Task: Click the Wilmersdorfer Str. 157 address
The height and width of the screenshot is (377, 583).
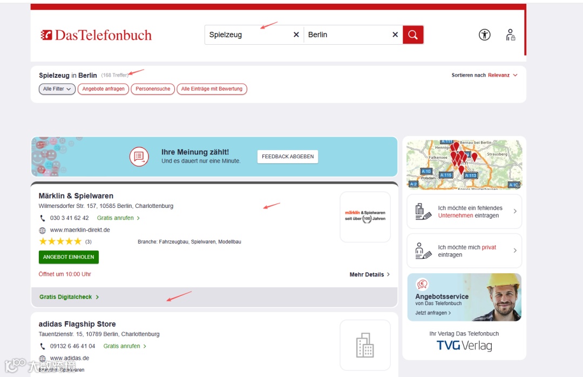Action: pyautogui.click(x=106, y=206)
